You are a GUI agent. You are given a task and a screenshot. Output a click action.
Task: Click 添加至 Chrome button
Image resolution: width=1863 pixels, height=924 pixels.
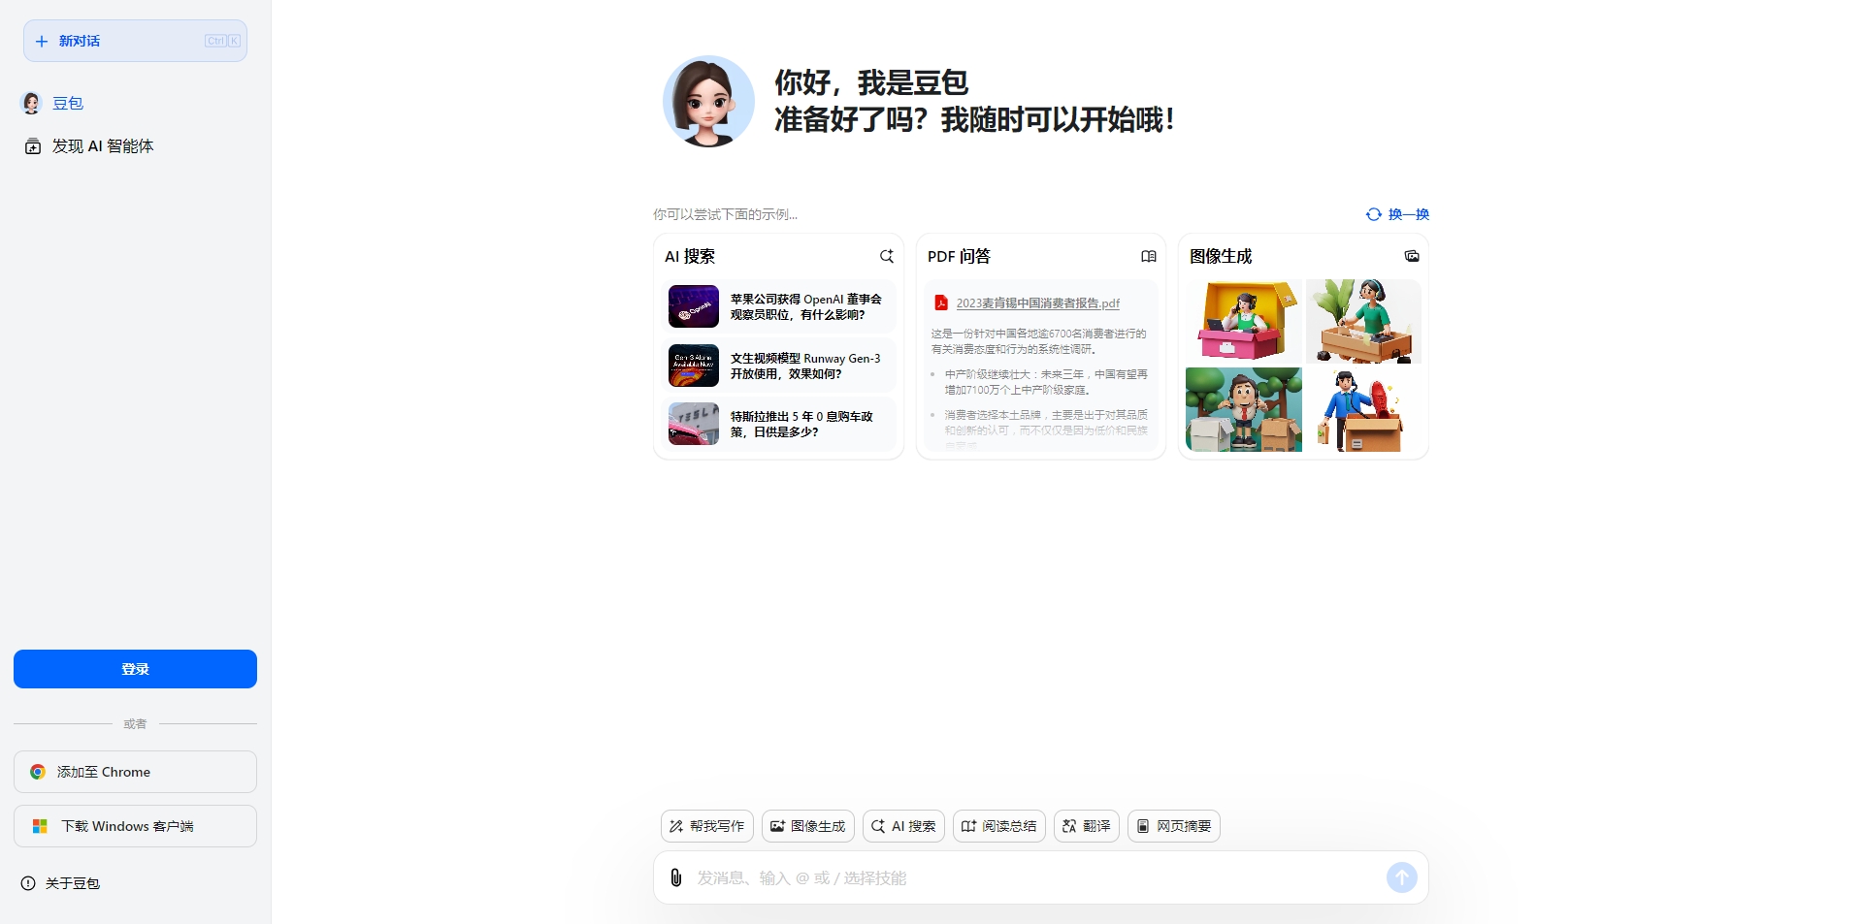point(135,772)
